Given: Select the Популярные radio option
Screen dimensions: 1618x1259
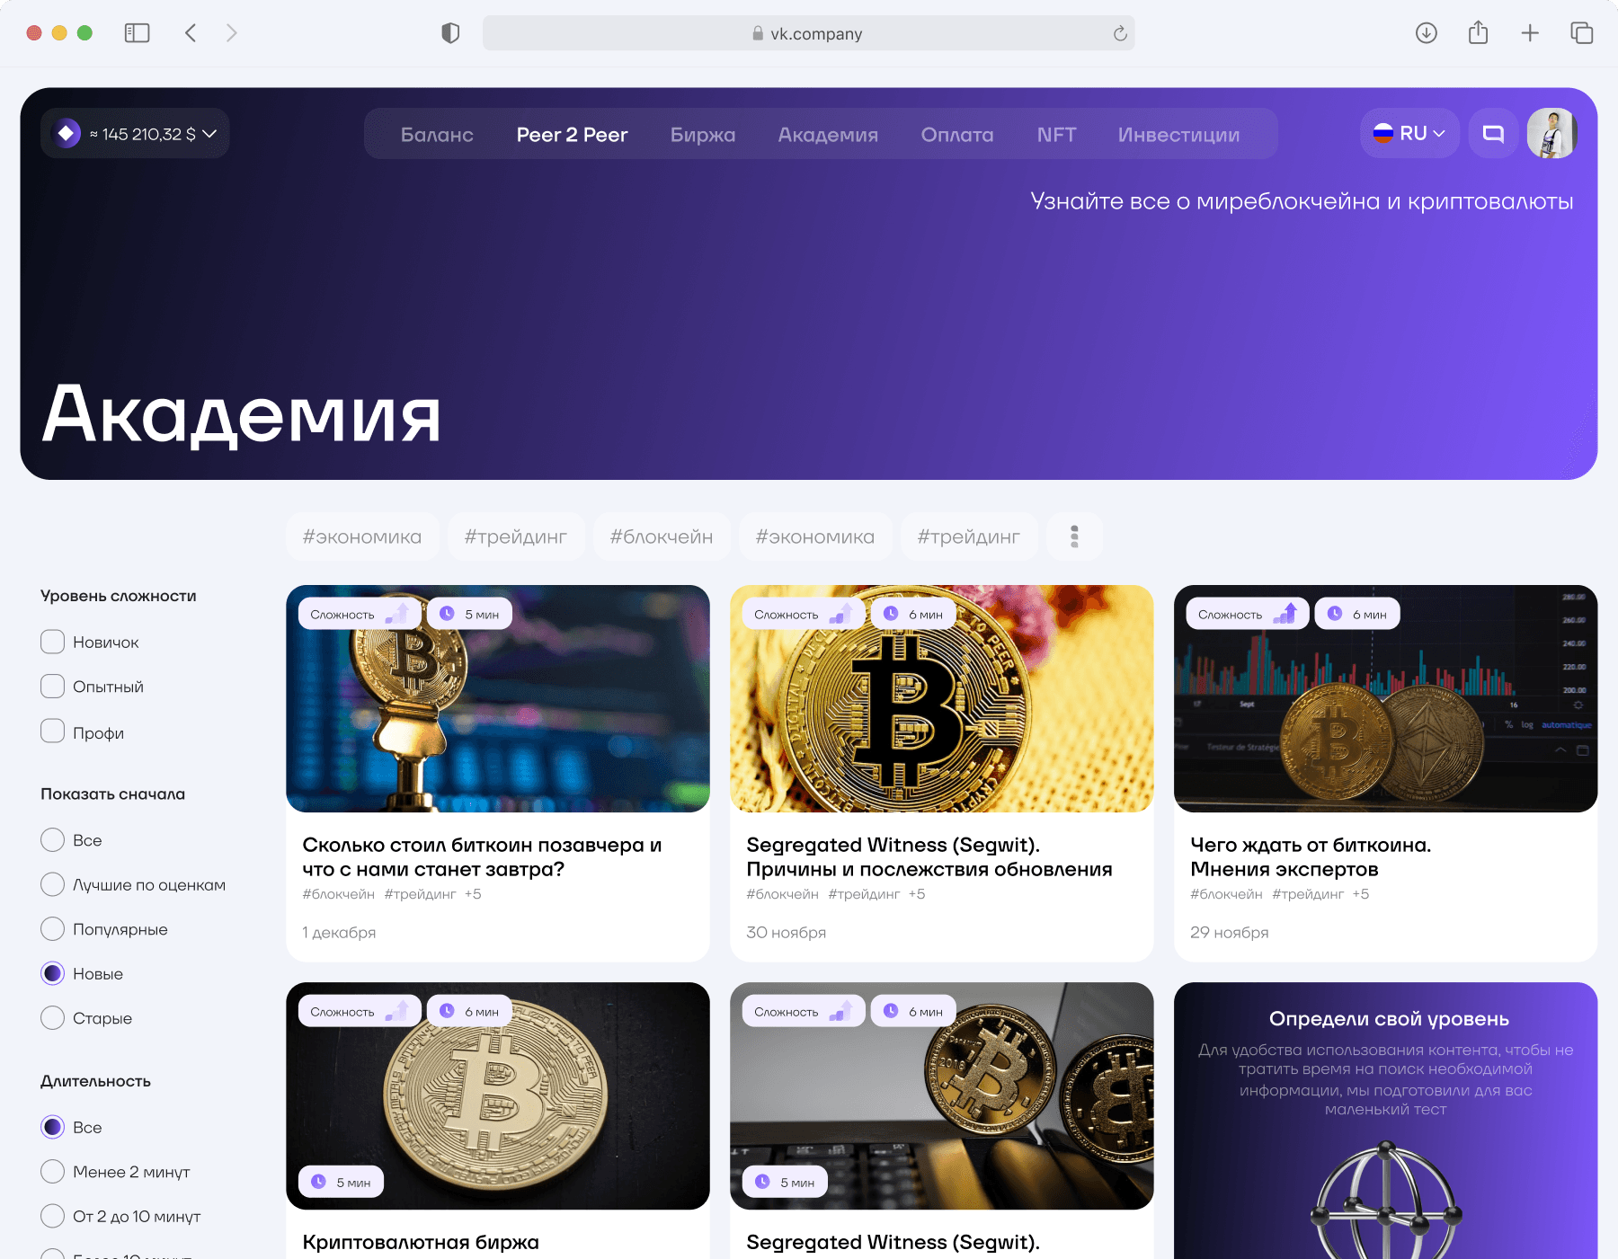Looking at the screenshot, I should 53,928.
